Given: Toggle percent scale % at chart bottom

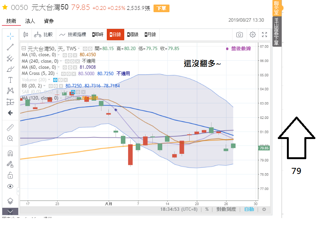Looking at the screenshot, I should coord(207,209).
